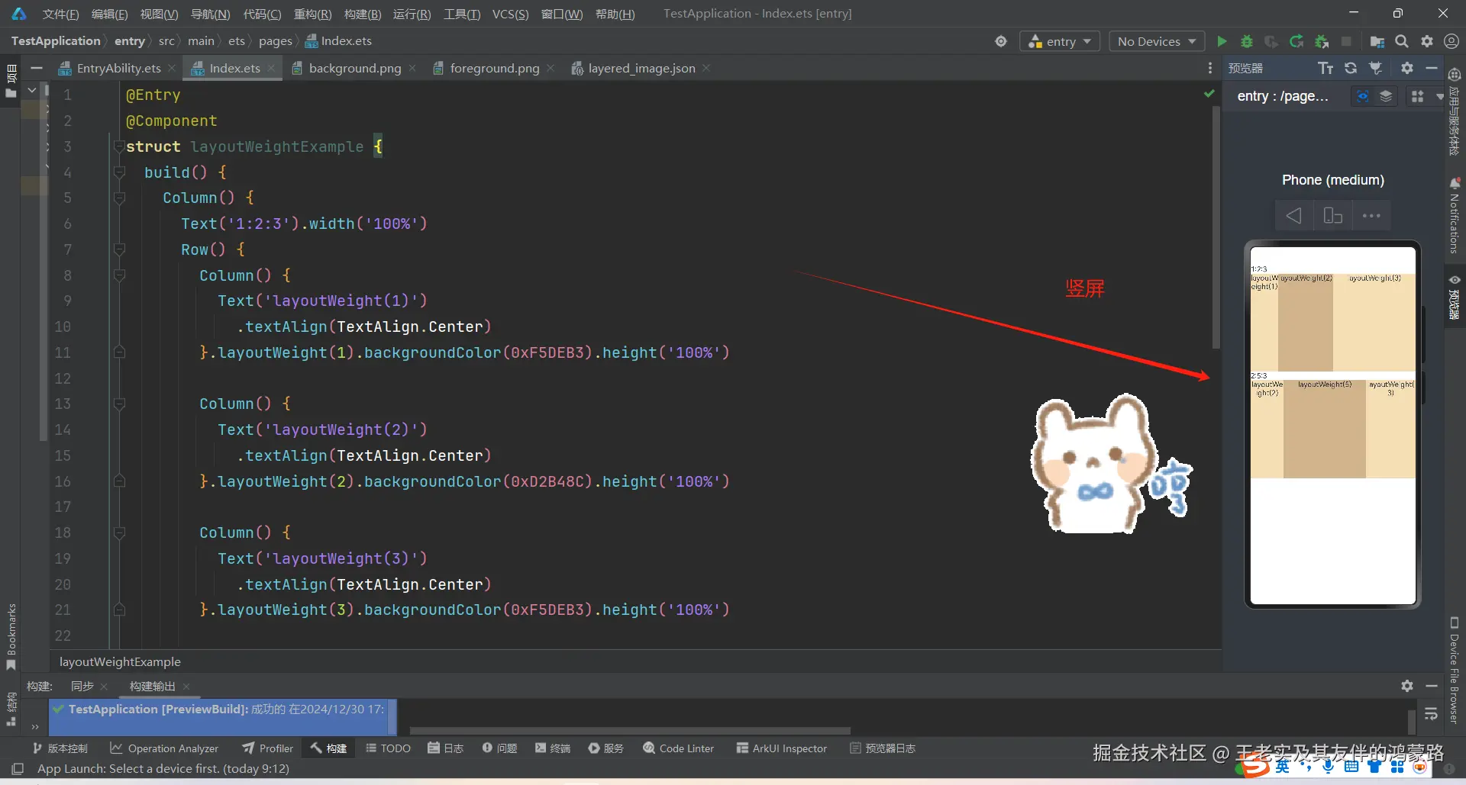Open project structure folder icon
The width and height of the screenshot is (1466, 785).
click(1377, 41)
